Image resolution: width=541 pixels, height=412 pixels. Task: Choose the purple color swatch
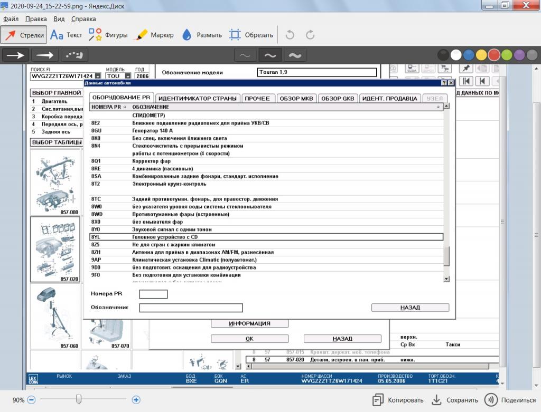pyautogui.click(x=519, y=55)
